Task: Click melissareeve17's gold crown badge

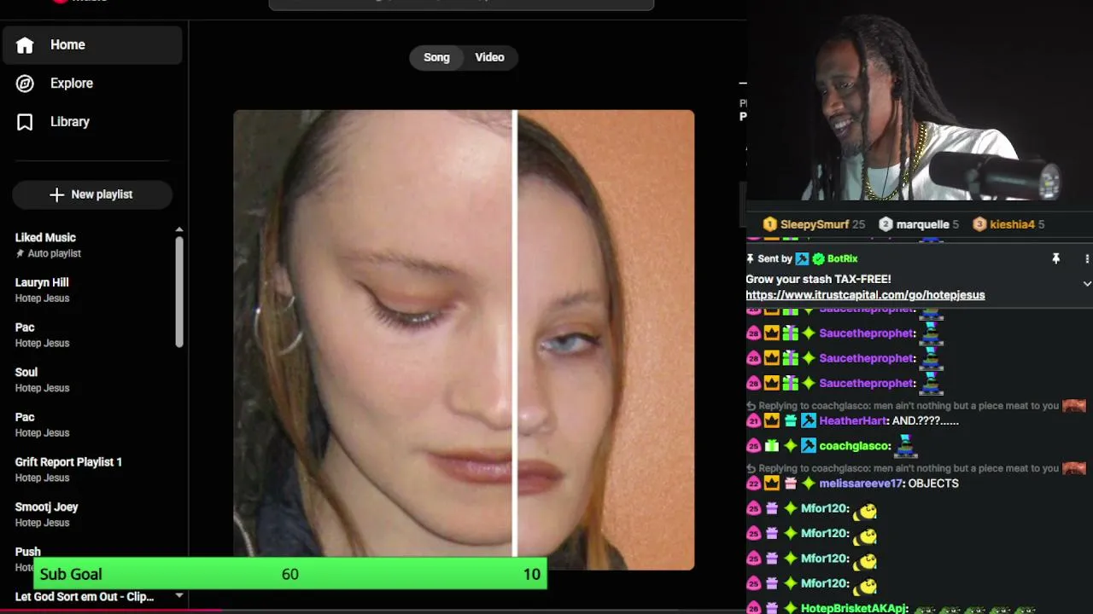Action: (x=772, y=484)
